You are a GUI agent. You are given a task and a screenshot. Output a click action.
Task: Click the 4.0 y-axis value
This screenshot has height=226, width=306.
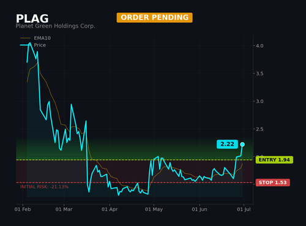[259, 46]
